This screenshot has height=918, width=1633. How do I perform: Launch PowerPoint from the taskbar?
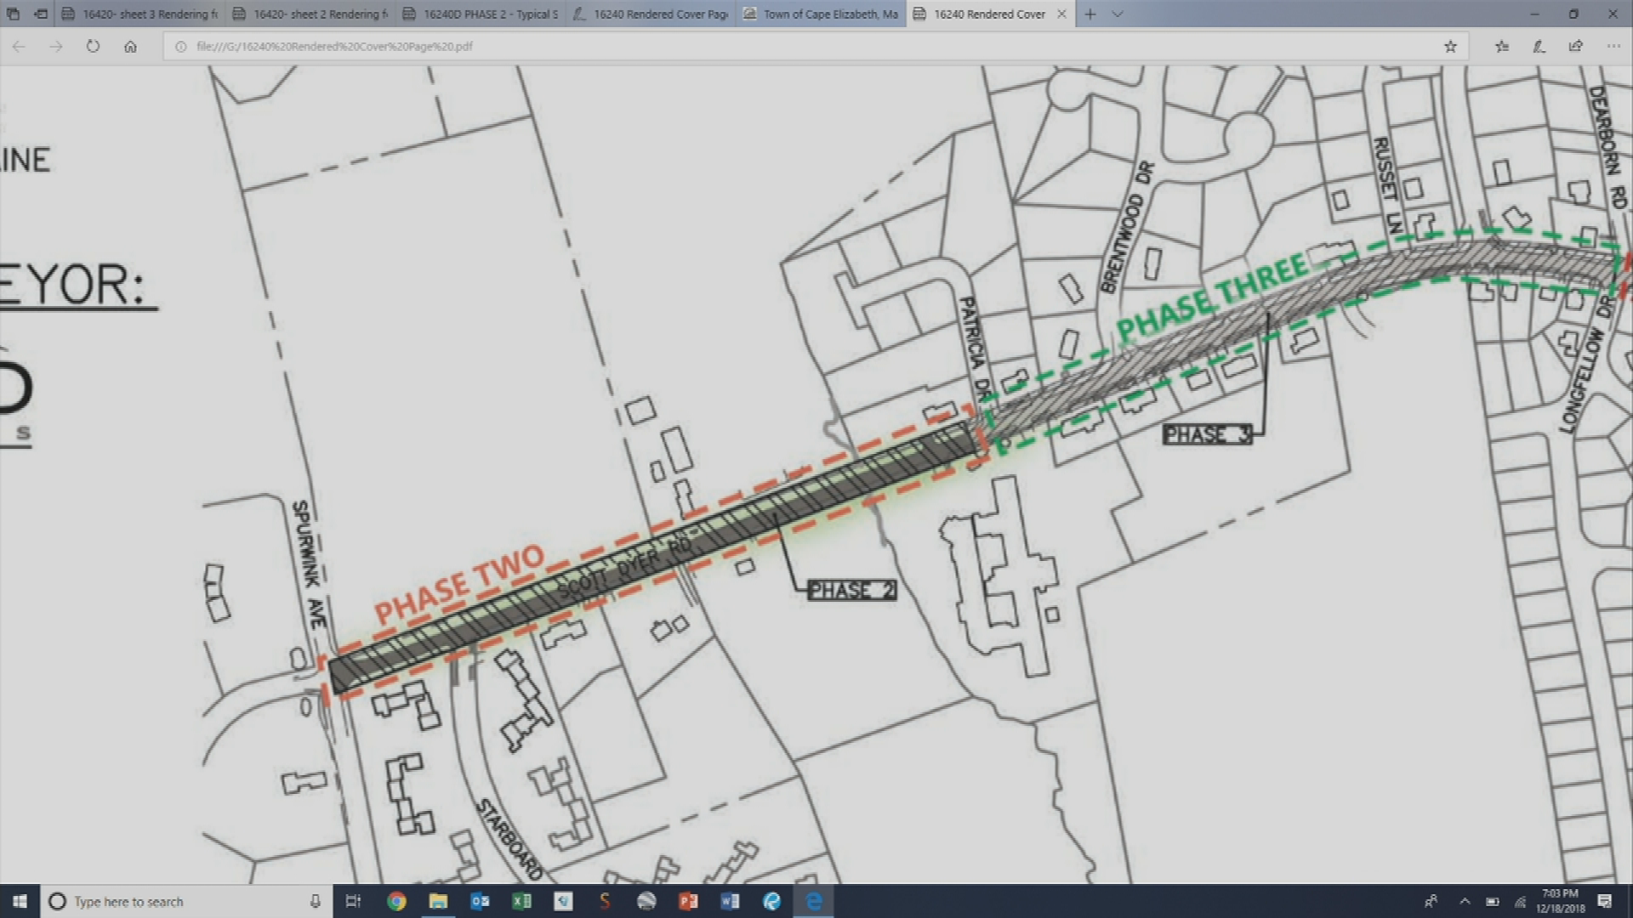(689, 901)
